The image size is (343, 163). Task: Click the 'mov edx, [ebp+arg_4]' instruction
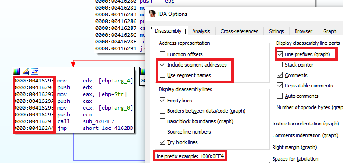click(95, 81)
